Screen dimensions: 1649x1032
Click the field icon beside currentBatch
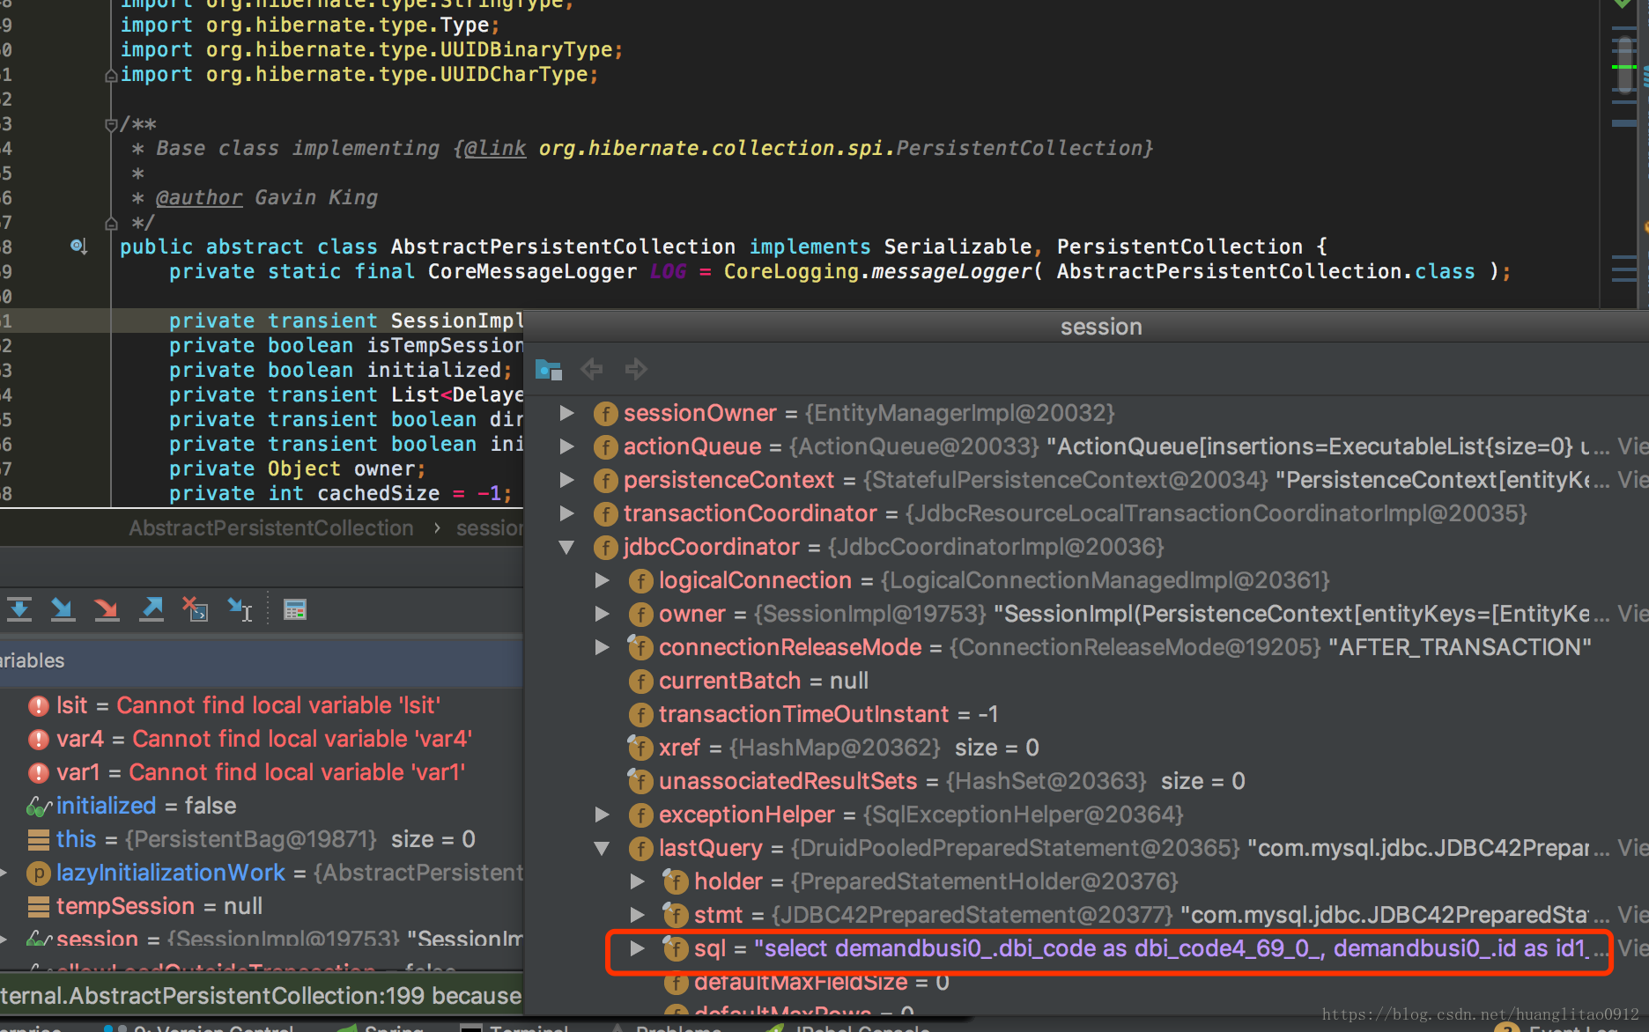(640, 682)
